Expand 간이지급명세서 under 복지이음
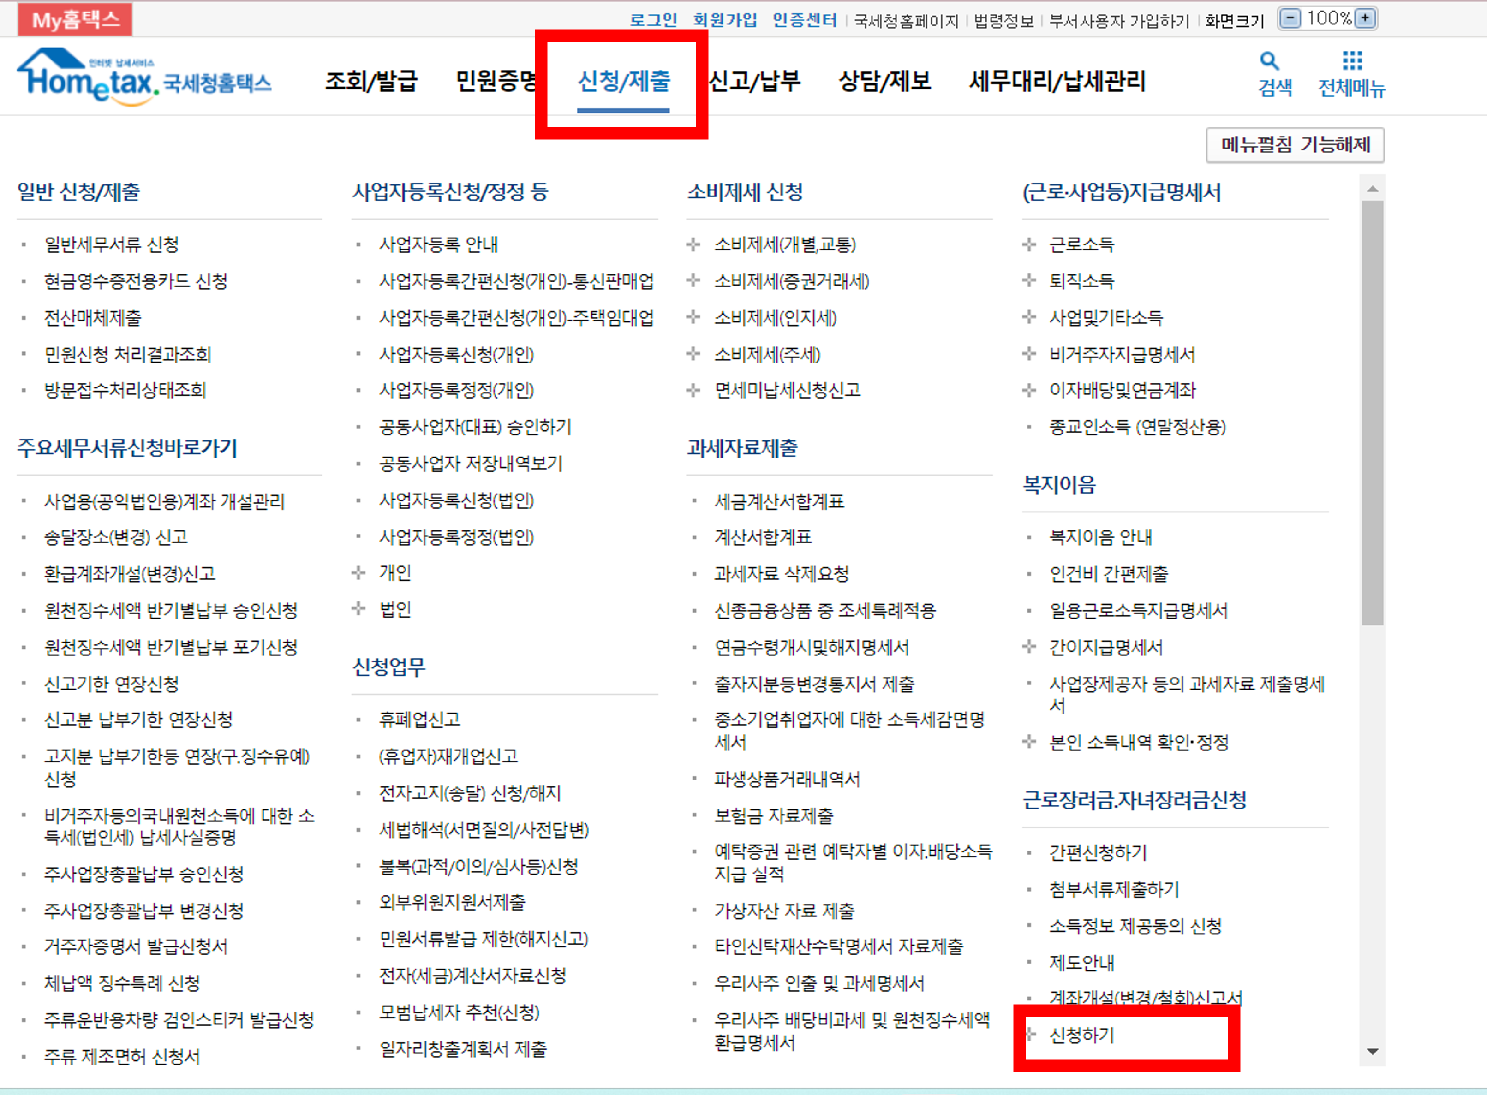Viewport: 1487px width, 1095px height. 1106,648
